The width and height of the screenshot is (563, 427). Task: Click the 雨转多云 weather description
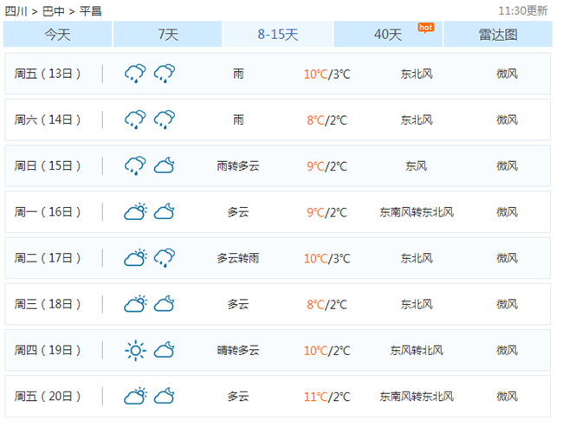[x=238, y=166]
